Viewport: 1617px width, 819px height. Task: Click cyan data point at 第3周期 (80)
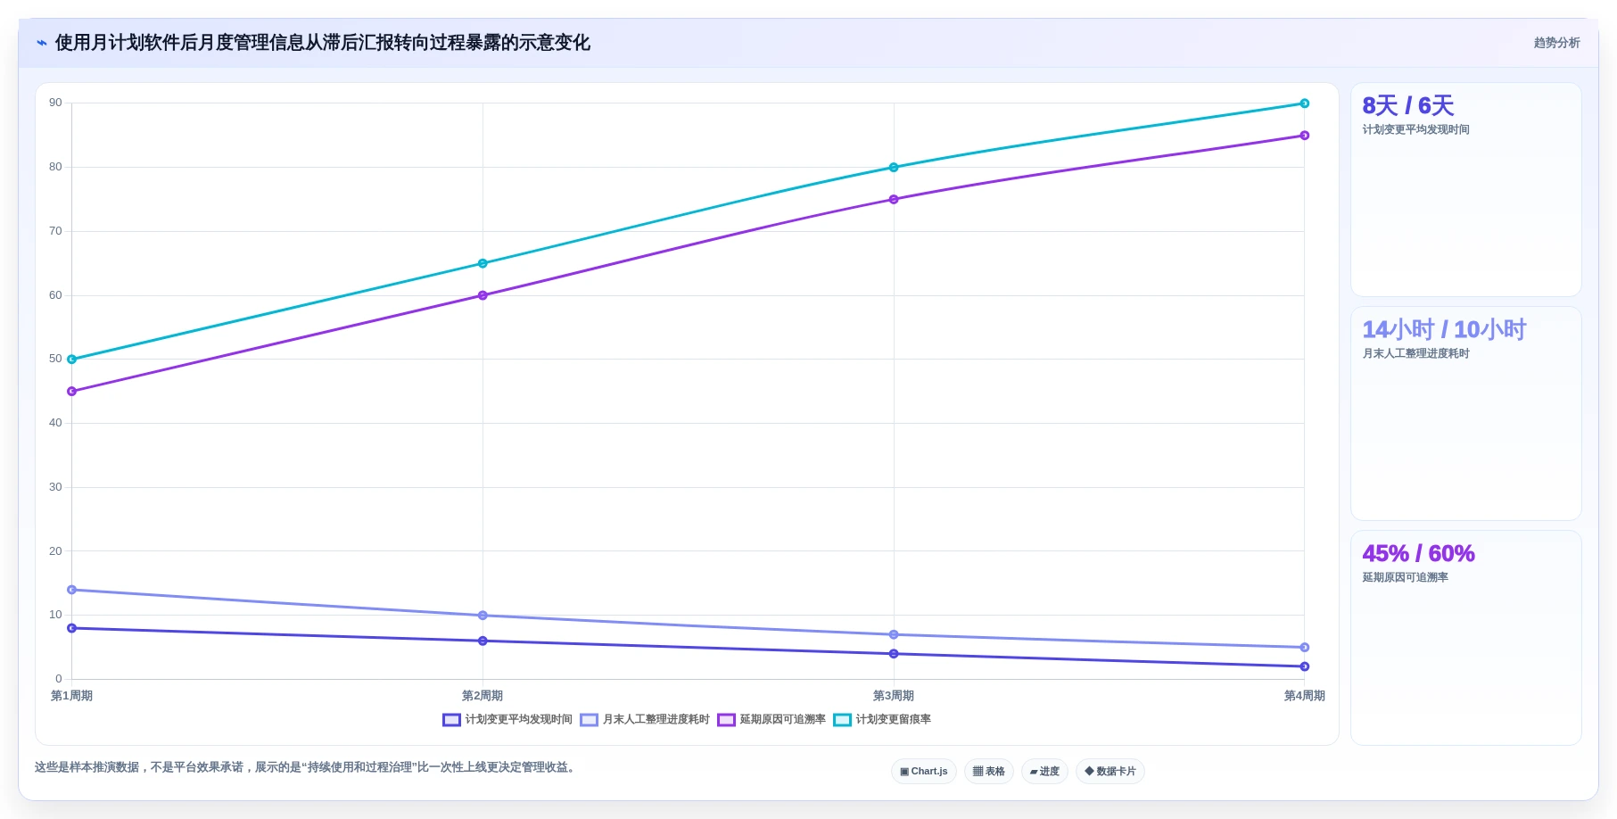894,168
